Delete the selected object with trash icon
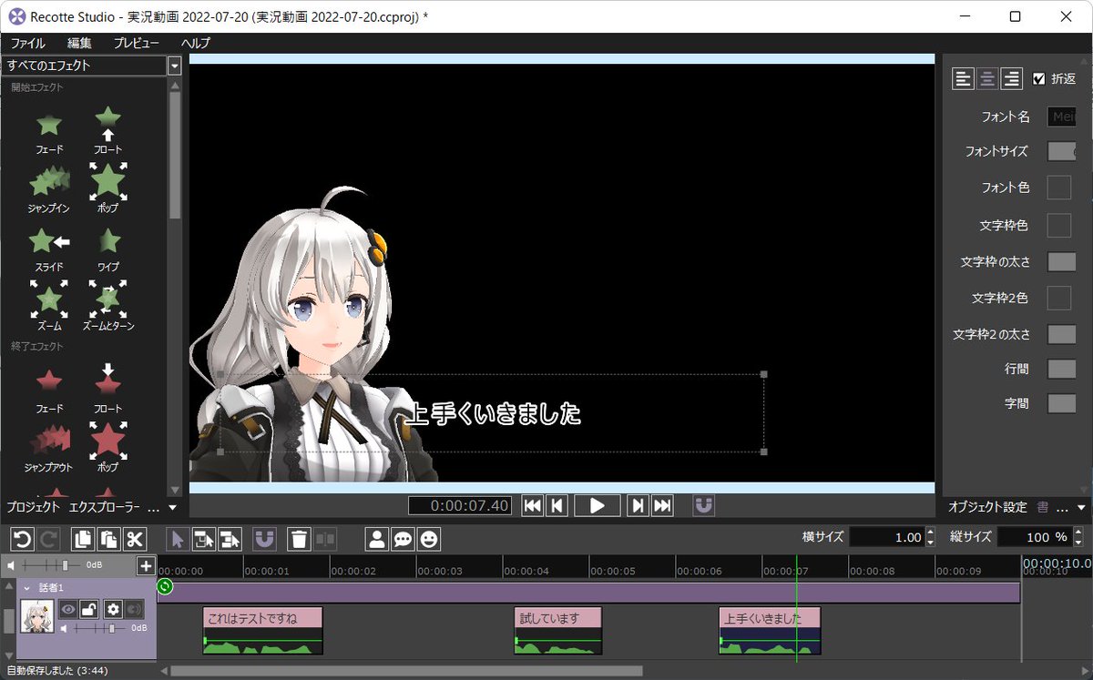 coord(299,539)
